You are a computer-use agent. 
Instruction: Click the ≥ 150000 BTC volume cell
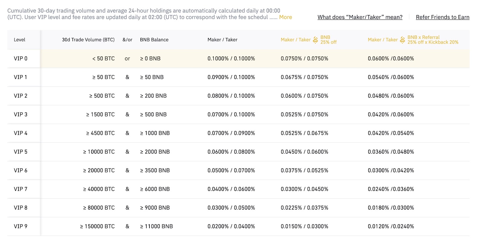97,226
